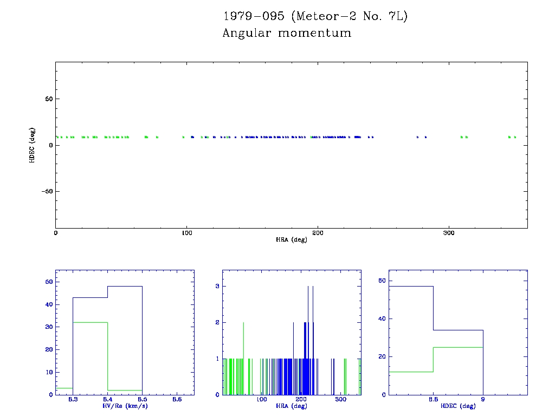555x416 pixels.
Task: Click the -50 tick label on scatter y-axis
Action: 45,192
